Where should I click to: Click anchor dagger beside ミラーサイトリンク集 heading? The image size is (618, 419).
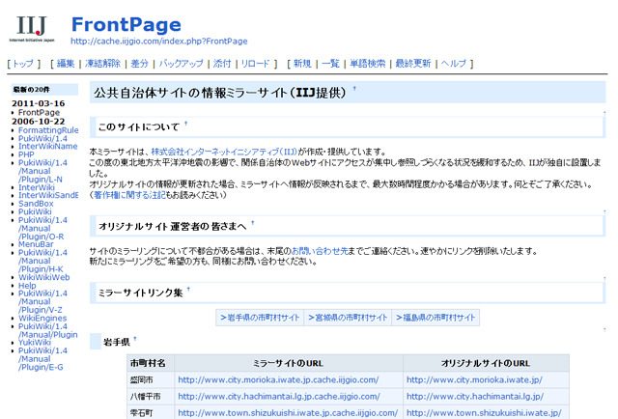[188, 289]
